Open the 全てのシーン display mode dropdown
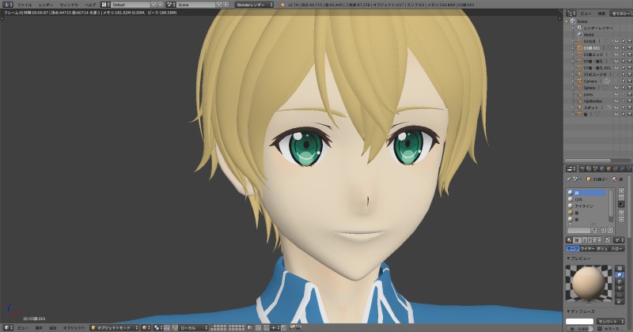 point(622,13)
